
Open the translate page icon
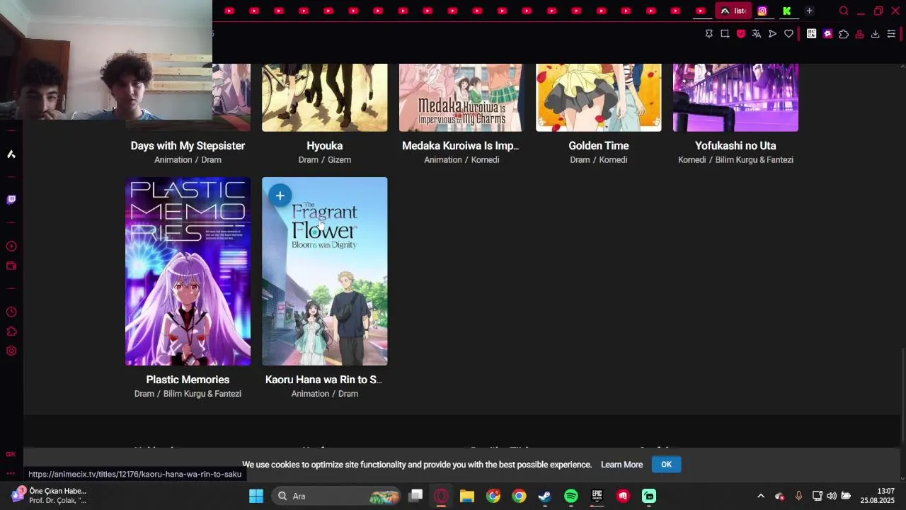[x=757, y=34]
